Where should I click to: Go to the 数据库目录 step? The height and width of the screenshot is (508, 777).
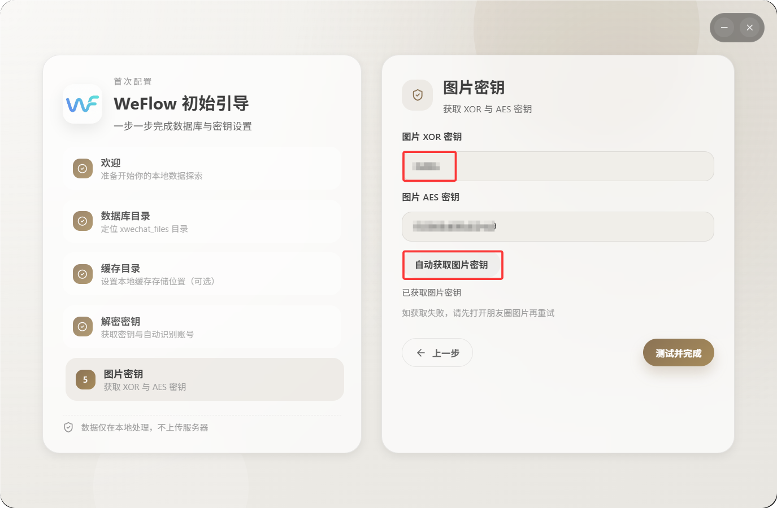pyautogui.click(x=203, y=221)
